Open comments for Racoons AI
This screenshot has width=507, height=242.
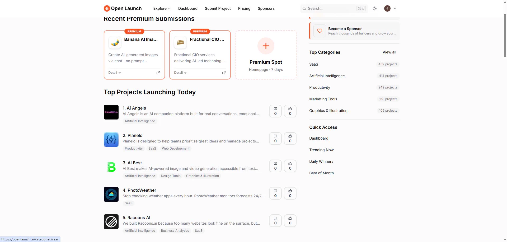click(275, 221)
